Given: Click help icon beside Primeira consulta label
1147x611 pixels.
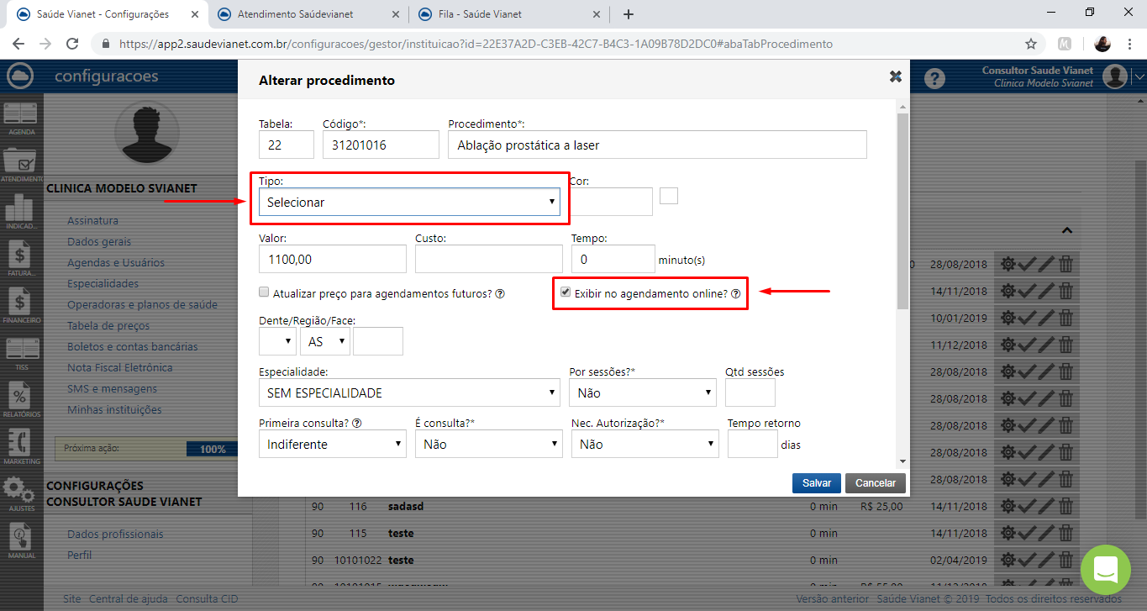Looking at the screenshot, I should pyautogui.click(x=357, y=424).
